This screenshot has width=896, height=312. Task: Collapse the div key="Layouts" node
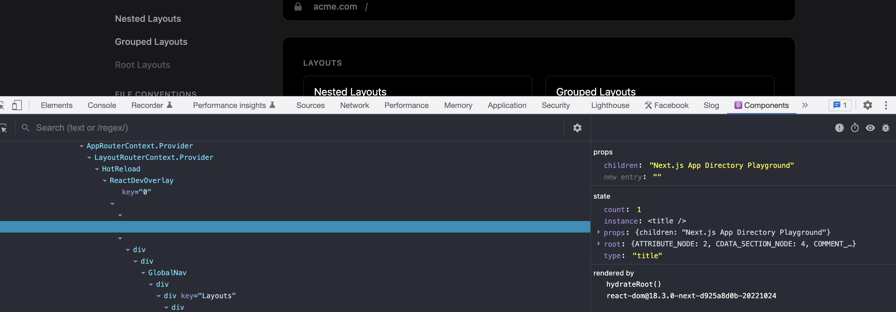point(158,296)
